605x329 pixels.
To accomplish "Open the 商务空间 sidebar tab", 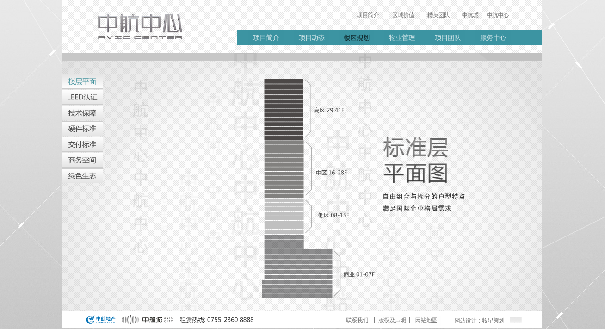I will [82, 160].
